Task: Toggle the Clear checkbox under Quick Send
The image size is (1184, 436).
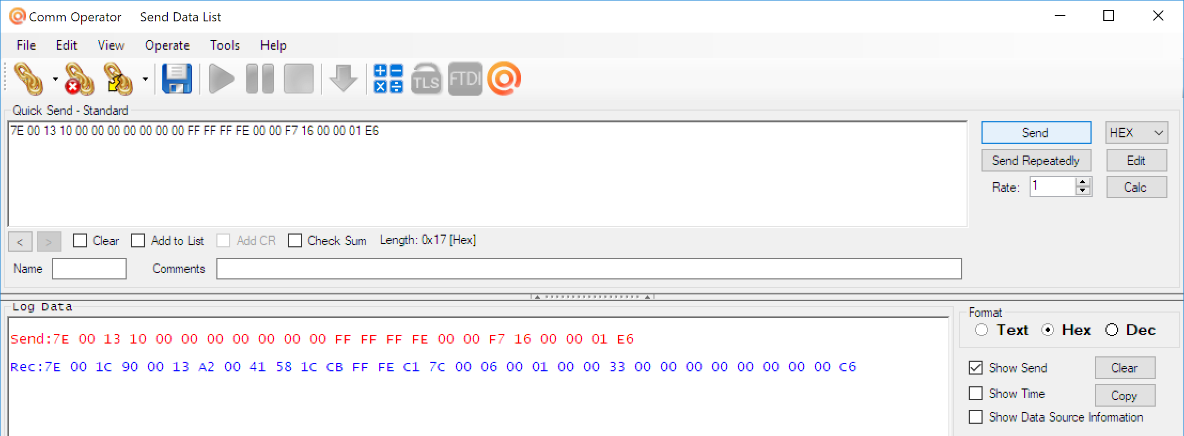Action: tap(80, 241)
